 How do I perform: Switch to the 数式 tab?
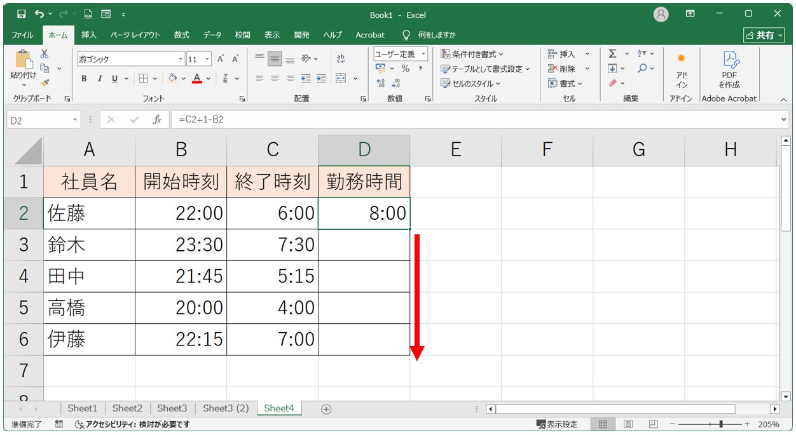coord(182,35)
